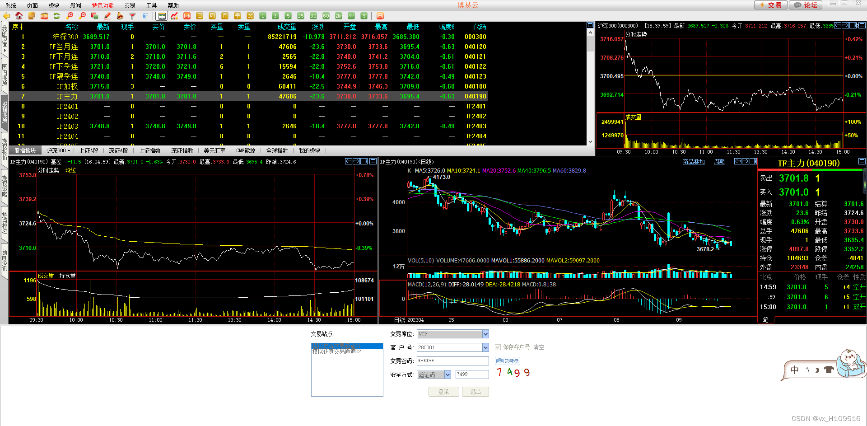867x426 pixels.
Task: Sort by the 幅度% column header
Action: 447,27
